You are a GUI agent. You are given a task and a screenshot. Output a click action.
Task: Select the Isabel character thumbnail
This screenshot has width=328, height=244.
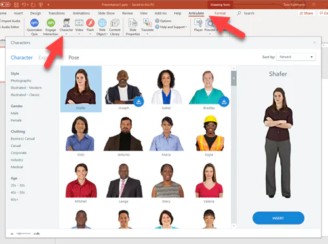166,89
